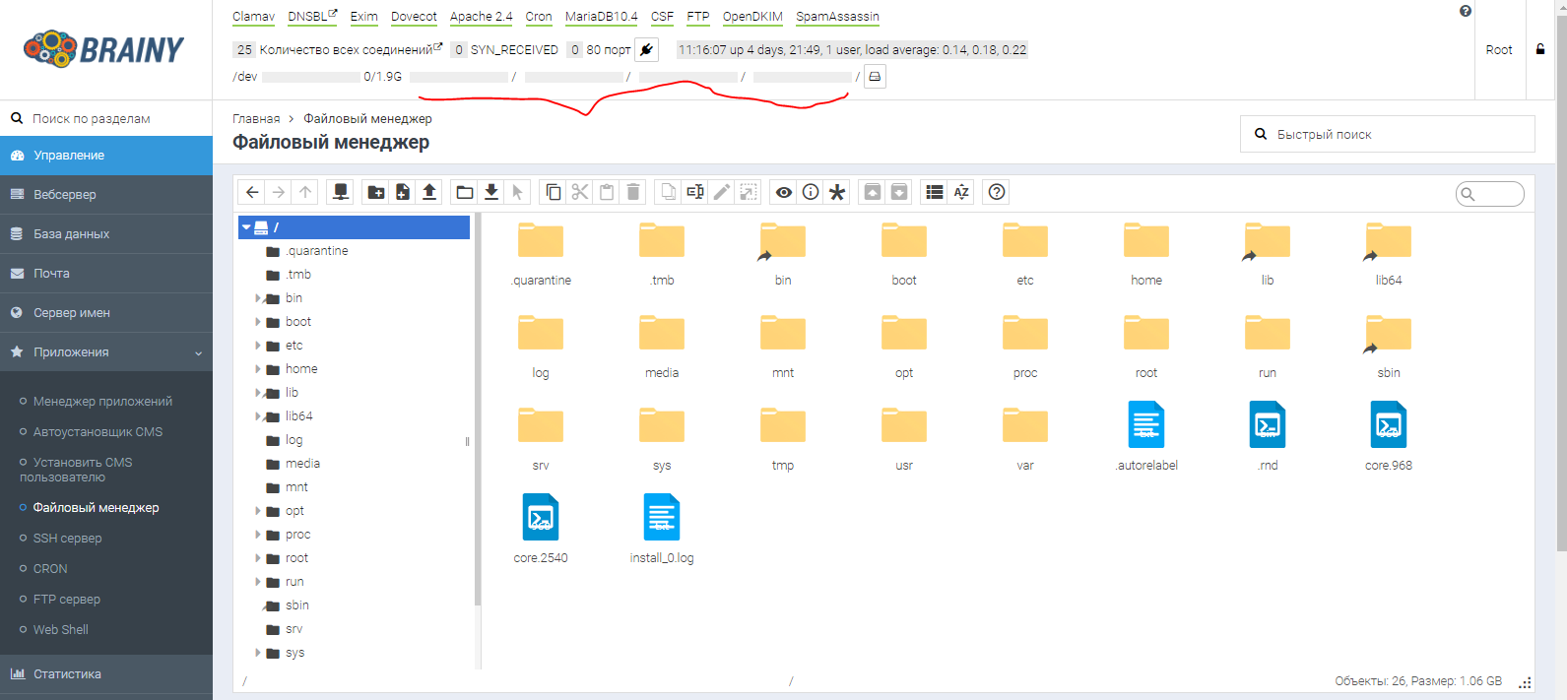Image resolution: width=1567 pixels, height=700 pixels.
Task: Click the Copy toolbar icon
Action: click(554, 192)
